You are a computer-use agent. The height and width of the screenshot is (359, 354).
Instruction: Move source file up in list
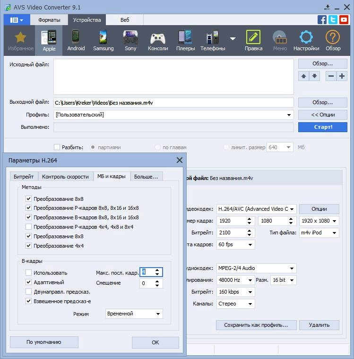pyautogui.click(x=303, y=76)
